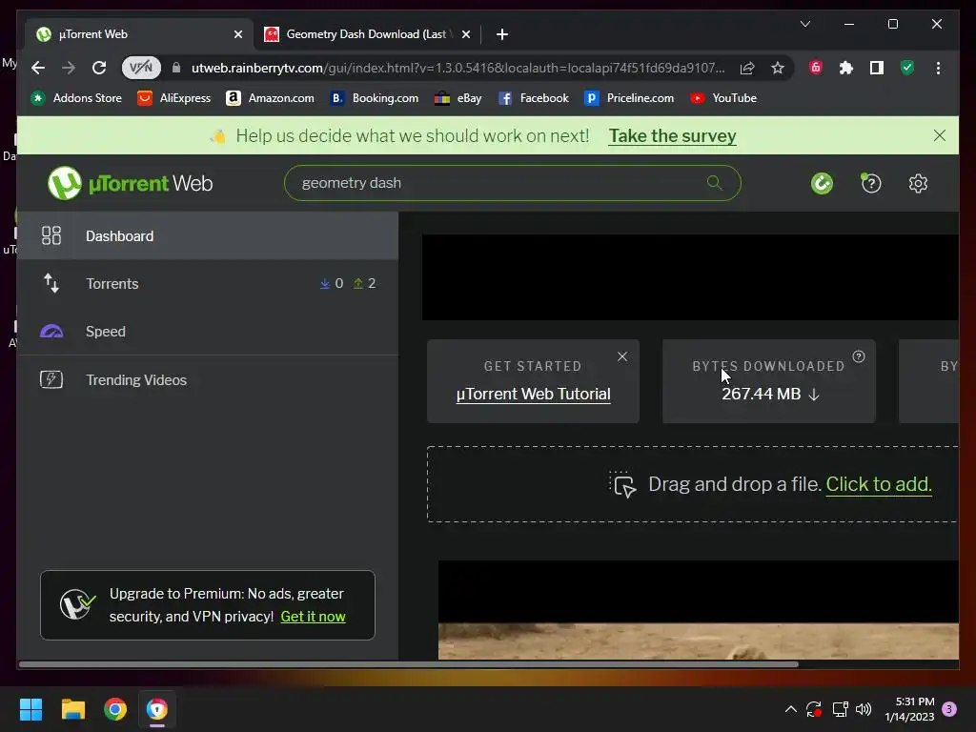The image size is (976, 732).
Task: Open Booking.com bookmark
Action: click(x=374, y=98)
